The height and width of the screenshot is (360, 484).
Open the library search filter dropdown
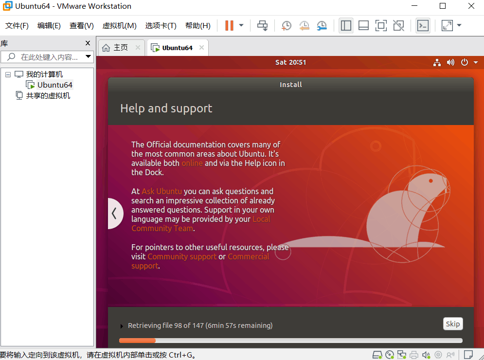click(x=88, y=56)
